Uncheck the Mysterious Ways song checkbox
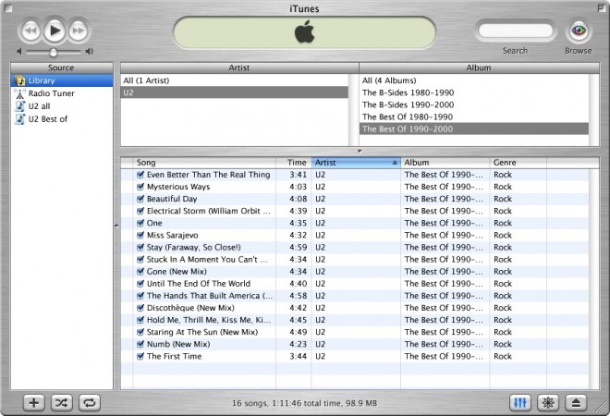610x416 pixels. click(140, 187)
